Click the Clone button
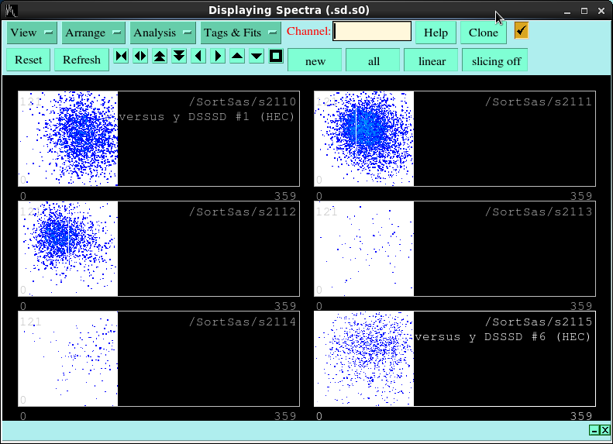Screen dimensions: 613x444 pos(484,33)
